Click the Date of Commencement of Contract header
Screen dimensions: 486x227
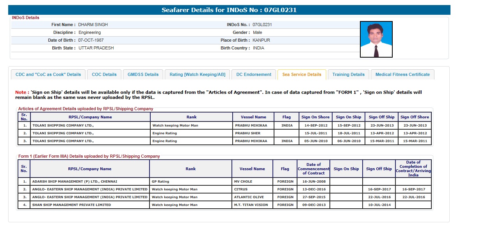pos(313,169)
